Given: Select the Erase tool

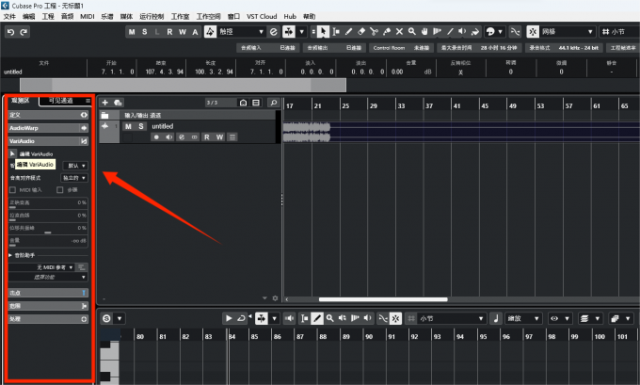Looking at the screenshot, I should 361,31.
